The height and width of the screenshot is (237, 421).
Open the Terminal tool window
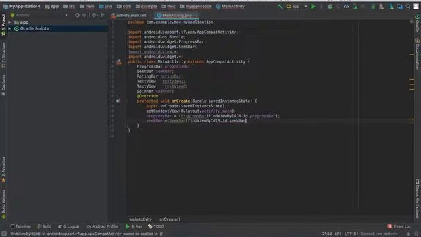pyautogui.click(x=20, y=226)
